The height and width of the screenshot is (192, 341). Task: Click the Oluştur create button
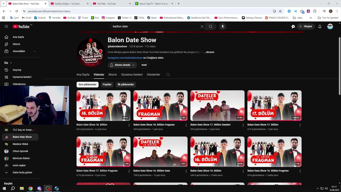tap(306, 26)
